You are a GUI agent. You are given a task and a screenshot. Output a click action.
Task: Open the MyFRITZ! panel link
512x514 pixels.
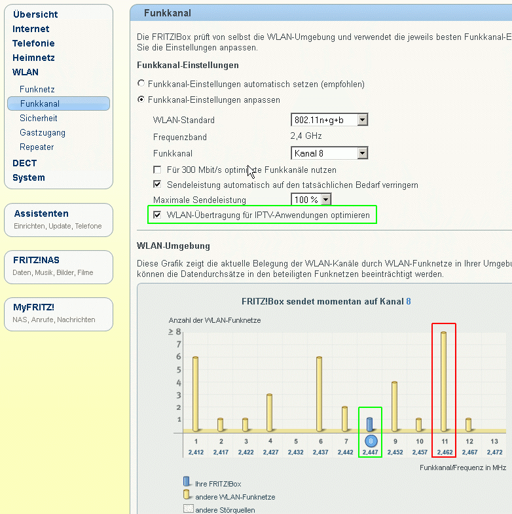coord(34,307)
